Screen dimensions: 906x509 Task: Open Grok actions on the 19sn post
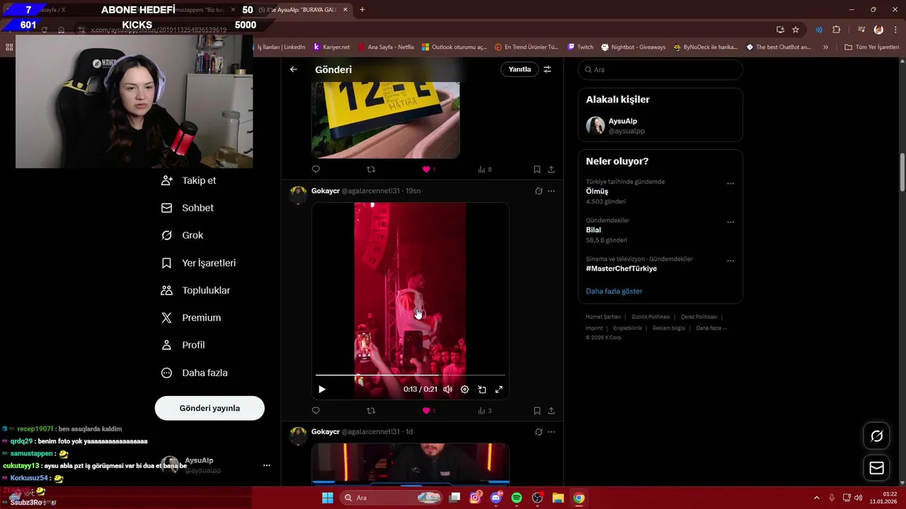click(x=539, y=191)
